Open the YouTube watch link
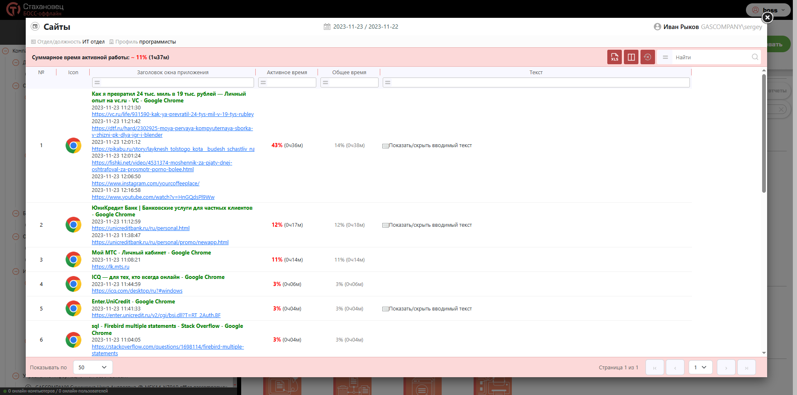Viewport: 797px width, 395px height. (x=153, y=197)
